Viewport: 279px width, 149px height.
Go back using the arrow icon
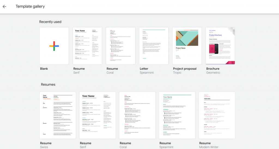click(4, 7)
